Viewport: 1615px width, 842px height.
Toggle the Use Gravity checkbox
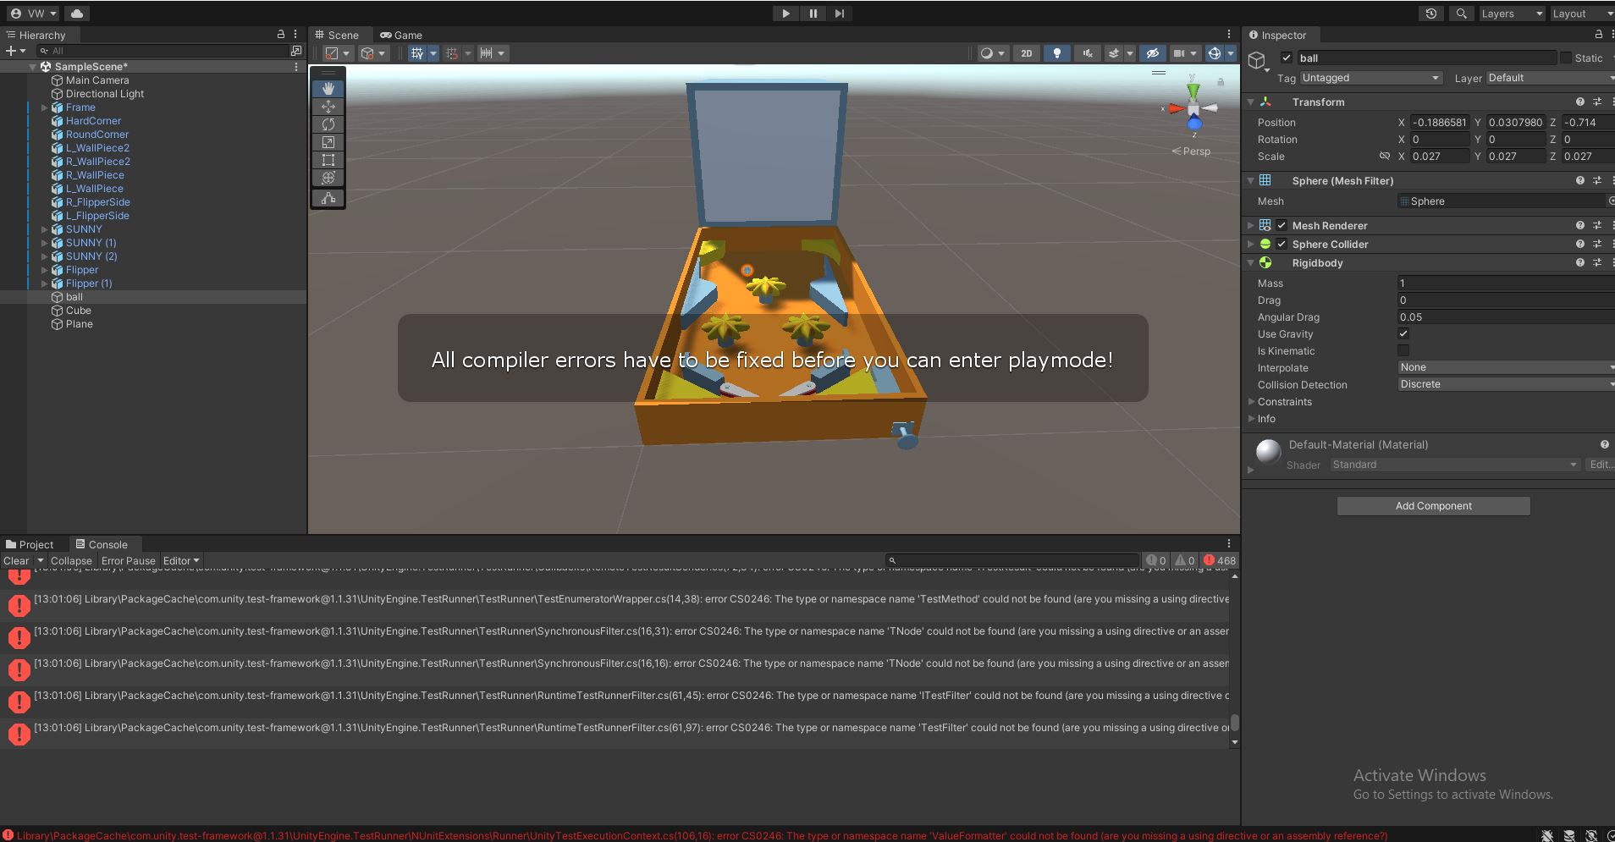pos(1403,333)
